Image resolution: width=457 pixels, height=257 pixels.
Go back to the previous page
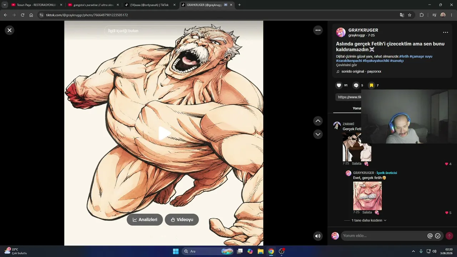coord(5,15)
